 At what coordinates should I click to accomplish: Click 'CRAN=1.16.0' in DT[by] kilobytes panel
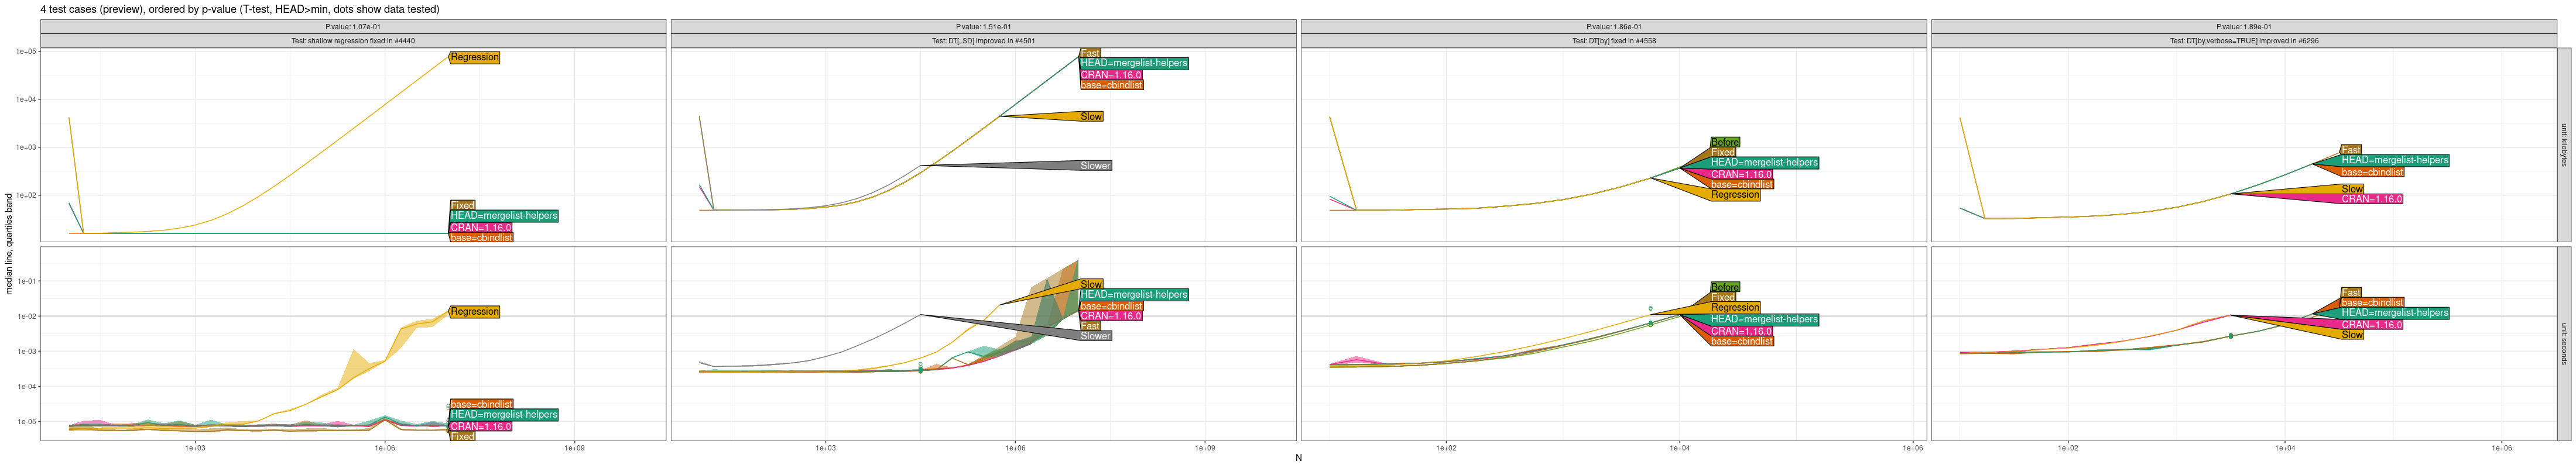(1741, 174)
